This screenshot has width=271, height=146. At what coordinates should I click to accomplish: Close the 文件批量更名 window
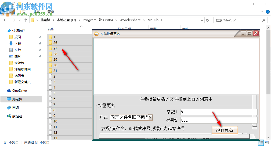point(256,33)
